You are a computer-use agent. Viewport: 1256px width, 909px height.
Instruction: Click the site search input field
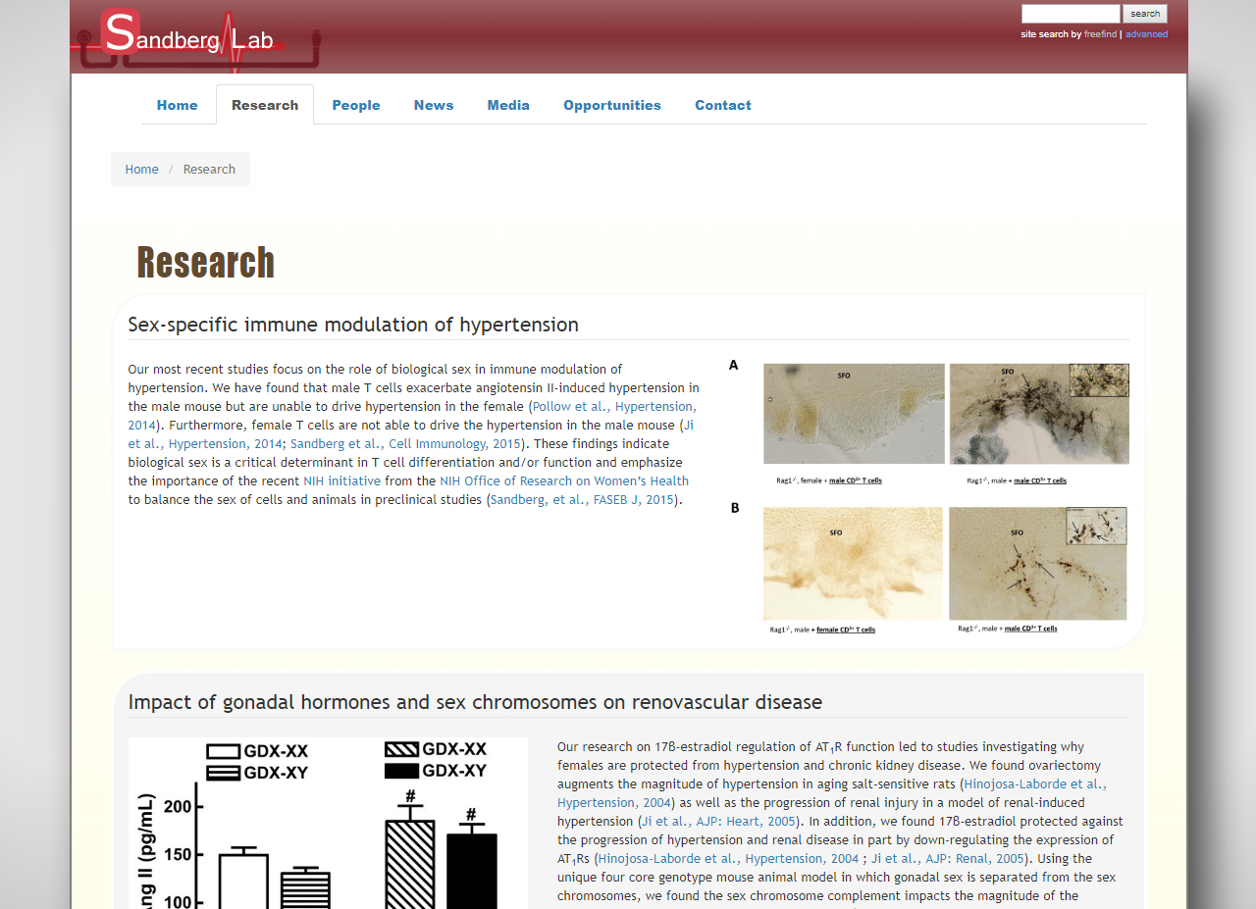1070,14
